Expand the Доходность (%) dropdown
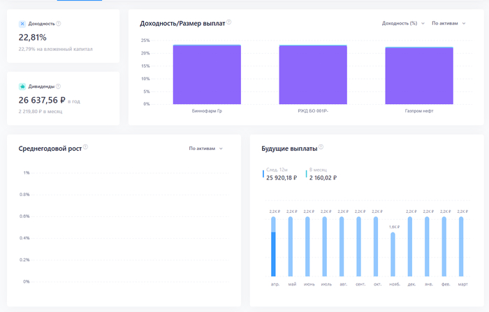Screen dimensions: 489x312 click(403, 23)
